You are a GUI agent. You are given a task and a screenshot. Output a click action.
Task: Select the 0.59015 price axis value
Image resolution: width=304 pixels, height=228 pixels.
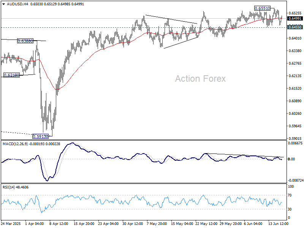295,139
